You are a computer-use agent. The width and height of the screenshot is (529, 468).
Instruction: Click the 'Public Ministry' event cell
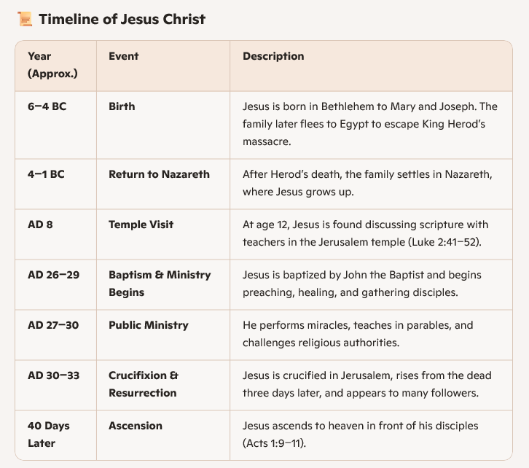149,325
